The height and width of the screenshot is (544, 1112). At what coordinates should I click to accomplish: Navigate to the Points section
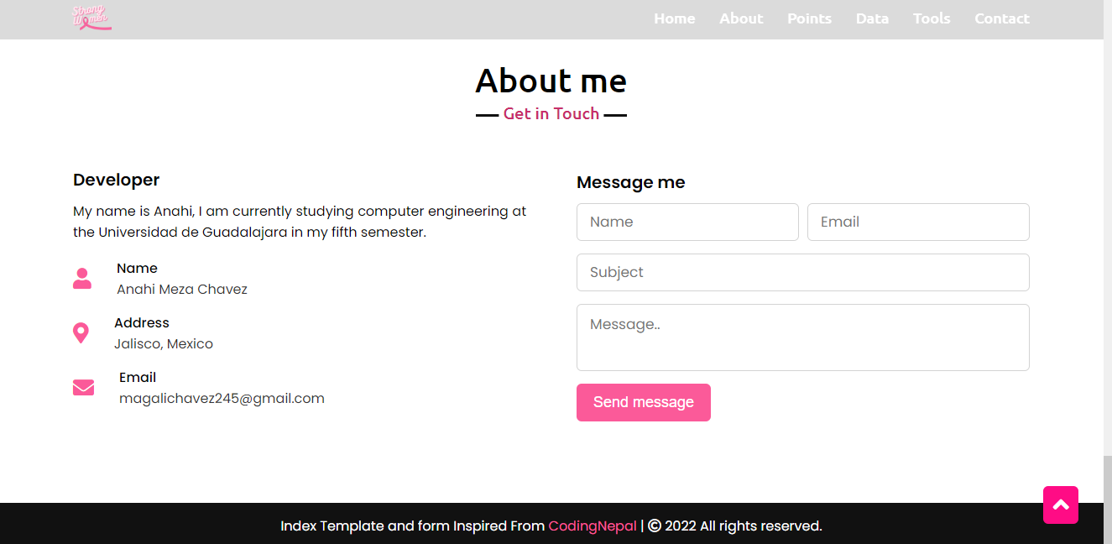tap(809, 18)
